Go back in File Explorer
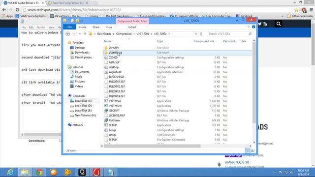The width and height of the screenshot is (315, 177). click(68, 34)
